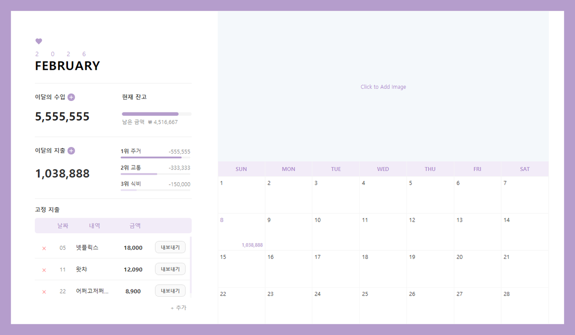This screenshot has width=575, height=335.
Task: Select the WED column header
Action: 383,169
